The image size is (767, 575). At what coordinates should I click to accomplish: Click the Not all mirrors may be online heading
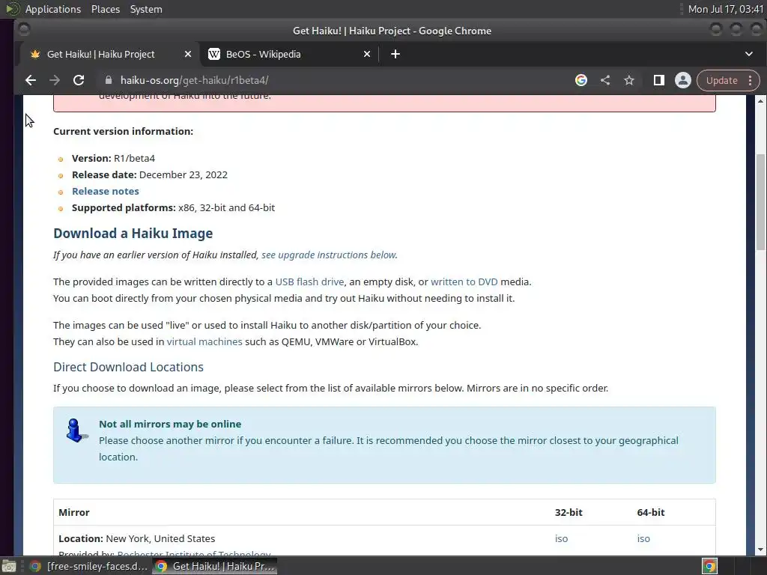point(170,424)
